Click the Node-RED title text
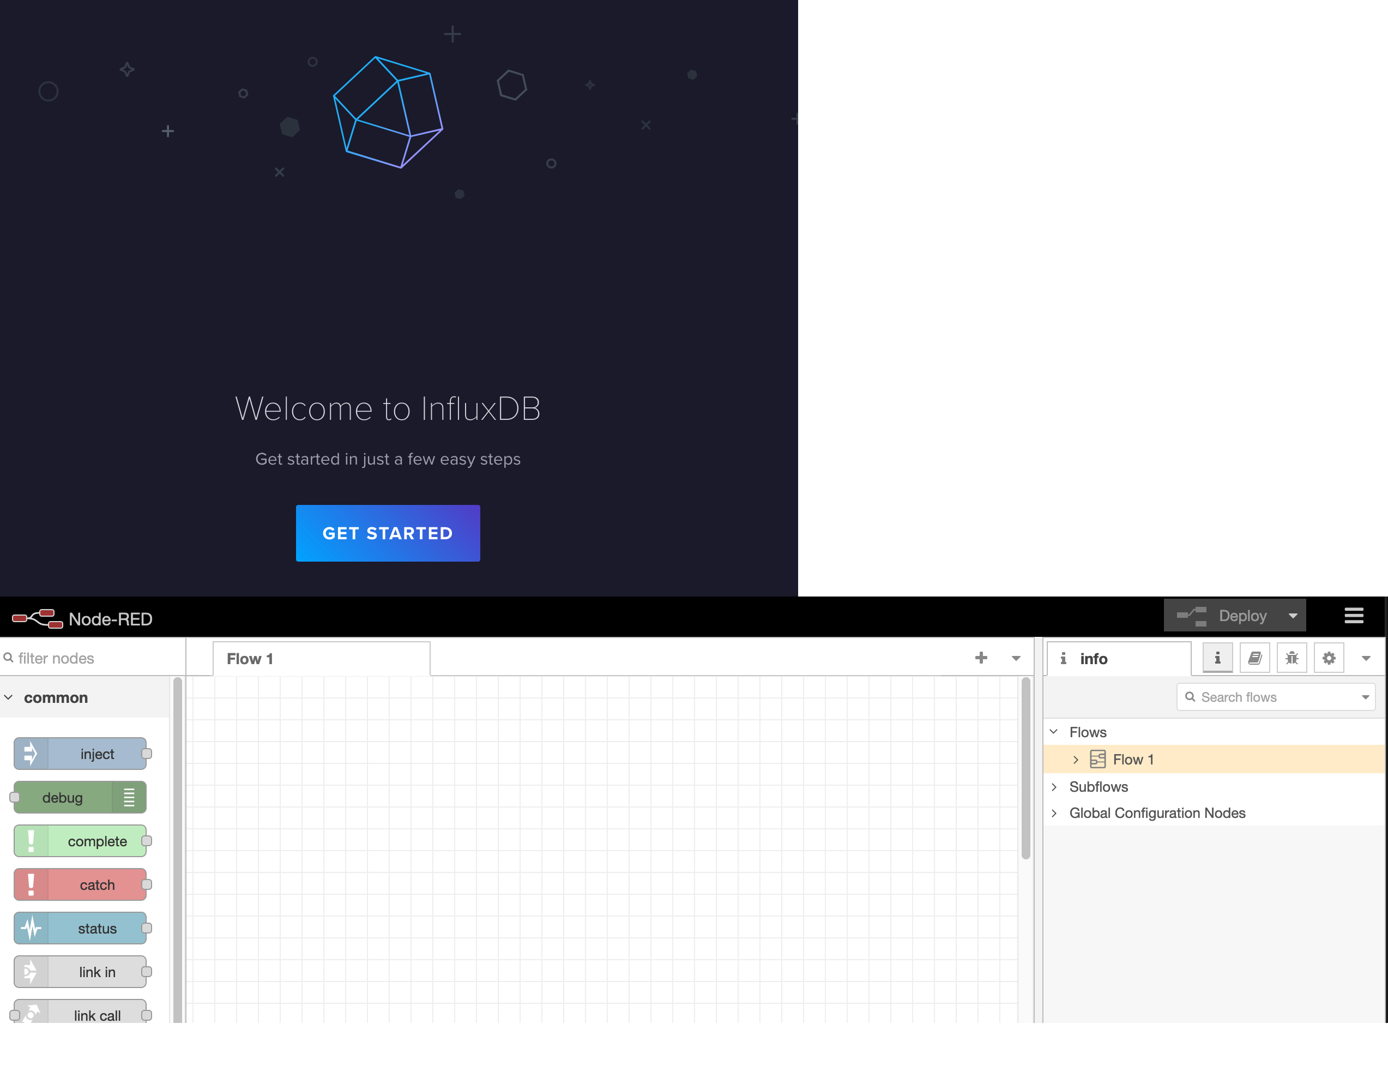The image size is (1388, 1084). point(111,619)
